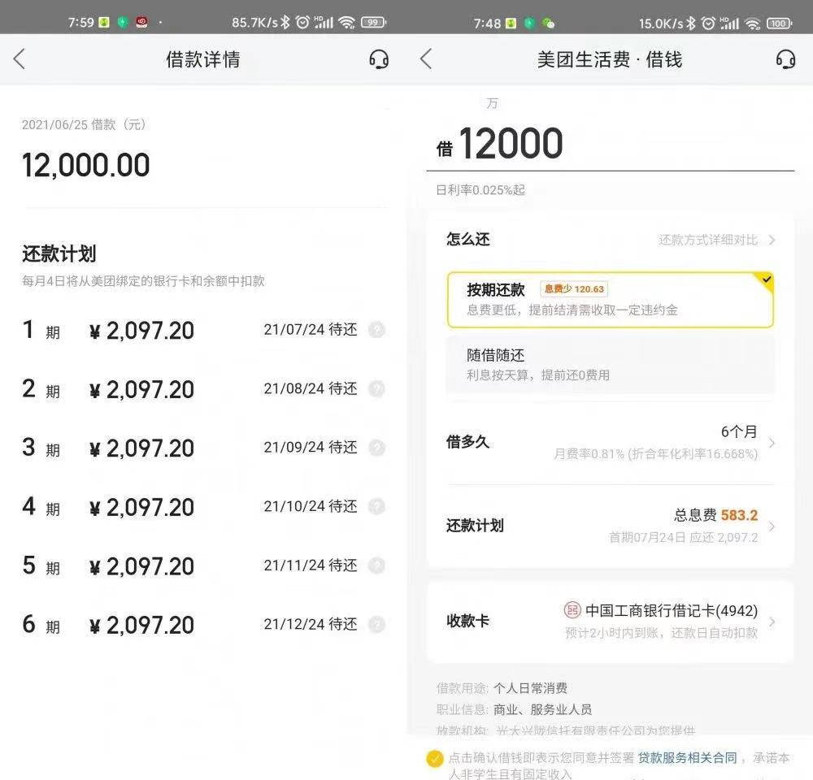Viewport: 813px width, 780px height.
Task: Tap 商业、服务业人员 occupation info
Action: click(x=542, y=709)
